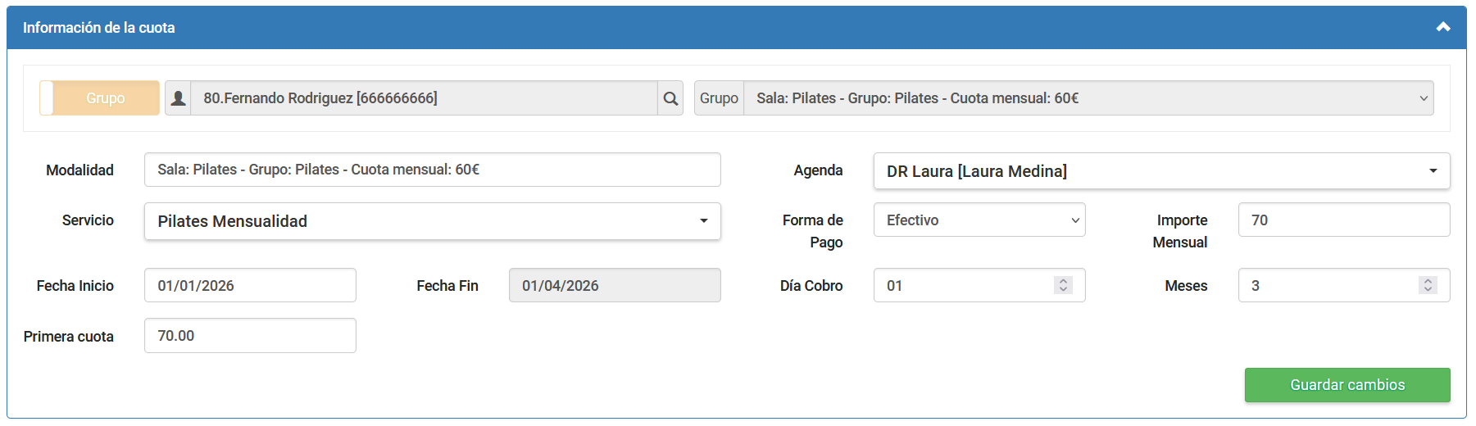This screenshot has width=1476, height=426.
Task: Click the Día Cobro number field
Action: point(963,286)
